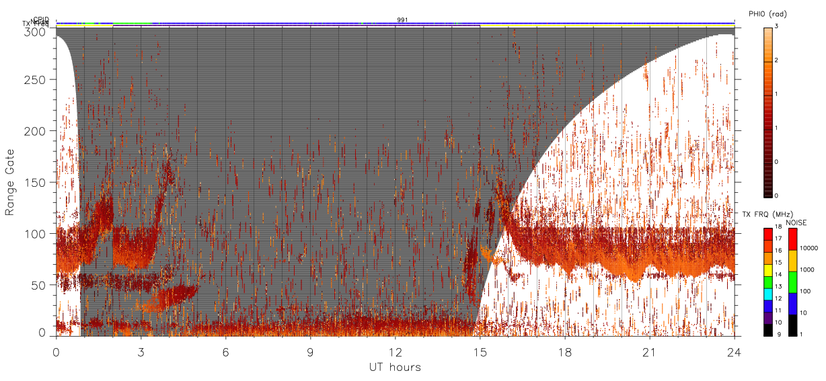
Task: Click the orange-red 16–17 MHz TX FRQ swatch
Action: 768,246
